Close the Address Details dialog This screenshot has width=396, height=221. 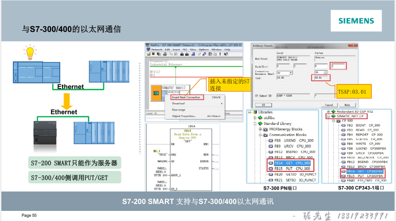click(353, 45)
